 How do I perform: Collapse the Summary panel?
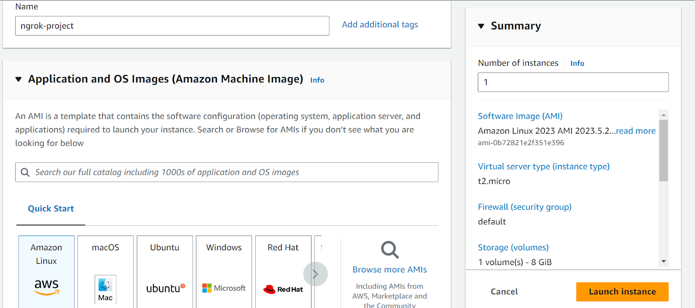tap(481, 26)
